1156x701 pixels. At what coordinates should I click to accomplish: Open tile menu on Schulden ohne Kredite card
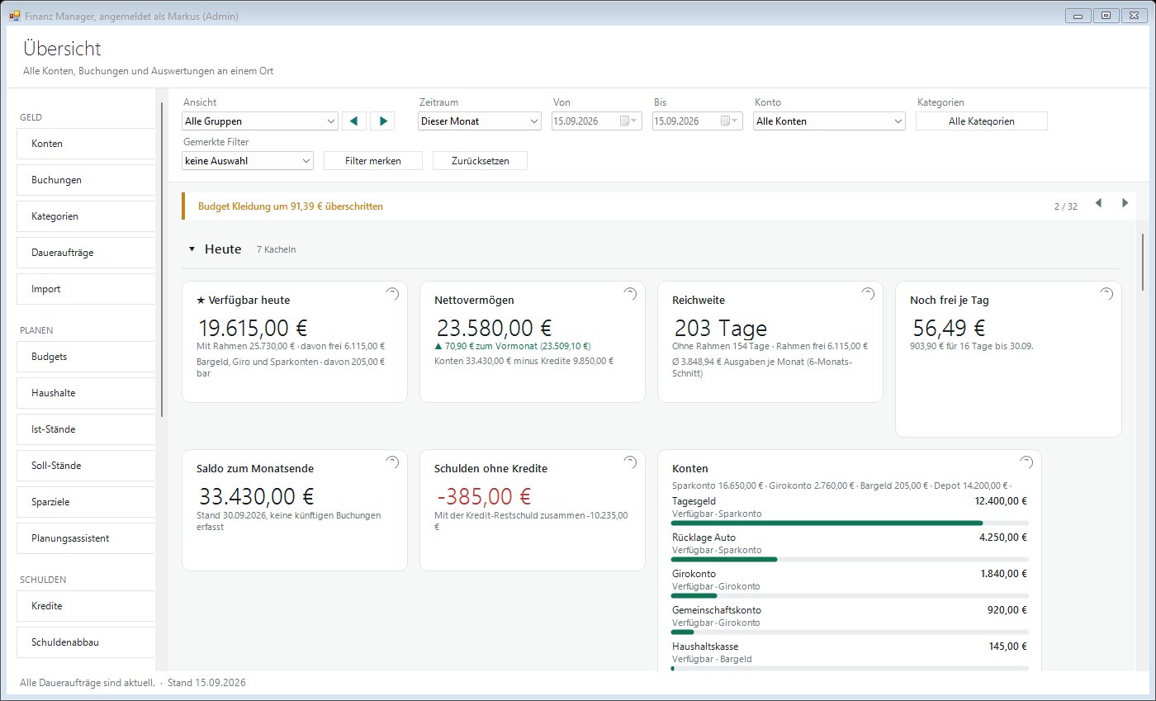coord(630,462)
